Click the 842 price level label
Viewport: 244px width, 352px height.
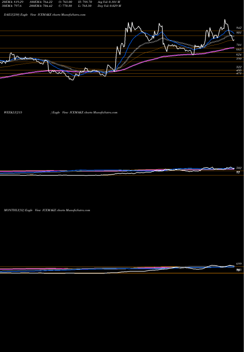(x=239, y=28)
